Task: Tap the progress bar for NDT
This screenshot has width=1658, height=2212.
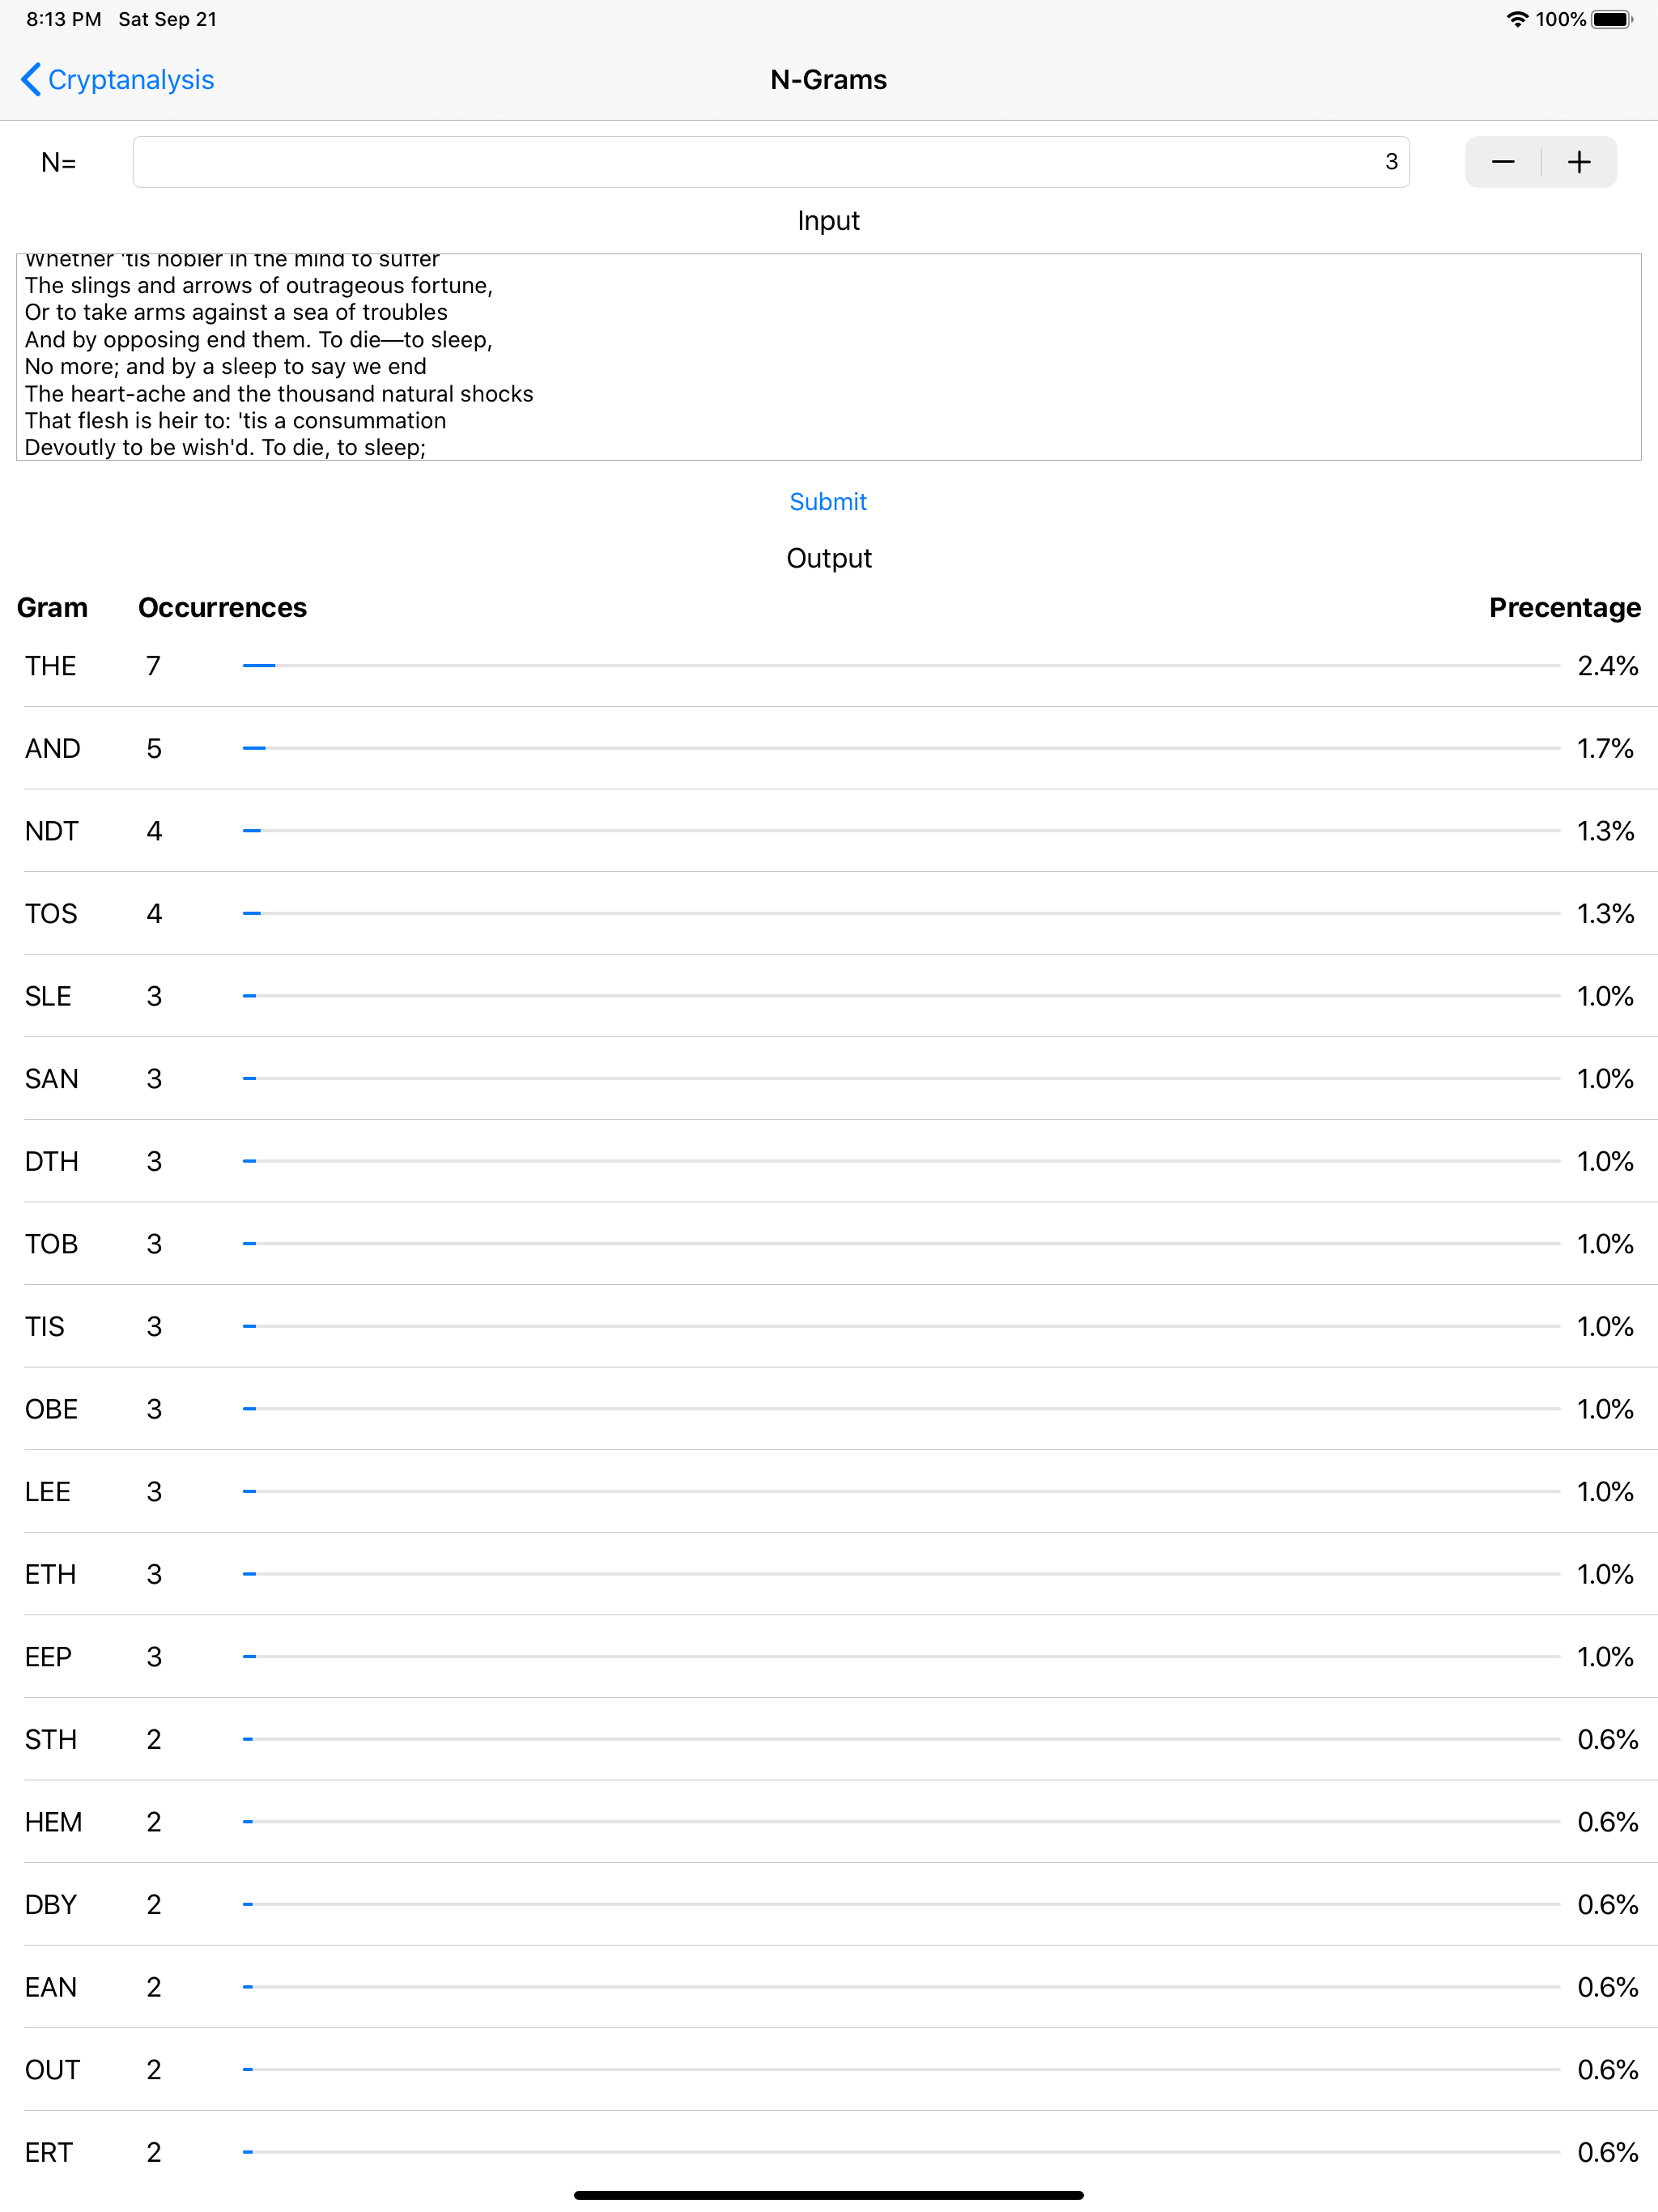Action: click(x=901, y=831)
